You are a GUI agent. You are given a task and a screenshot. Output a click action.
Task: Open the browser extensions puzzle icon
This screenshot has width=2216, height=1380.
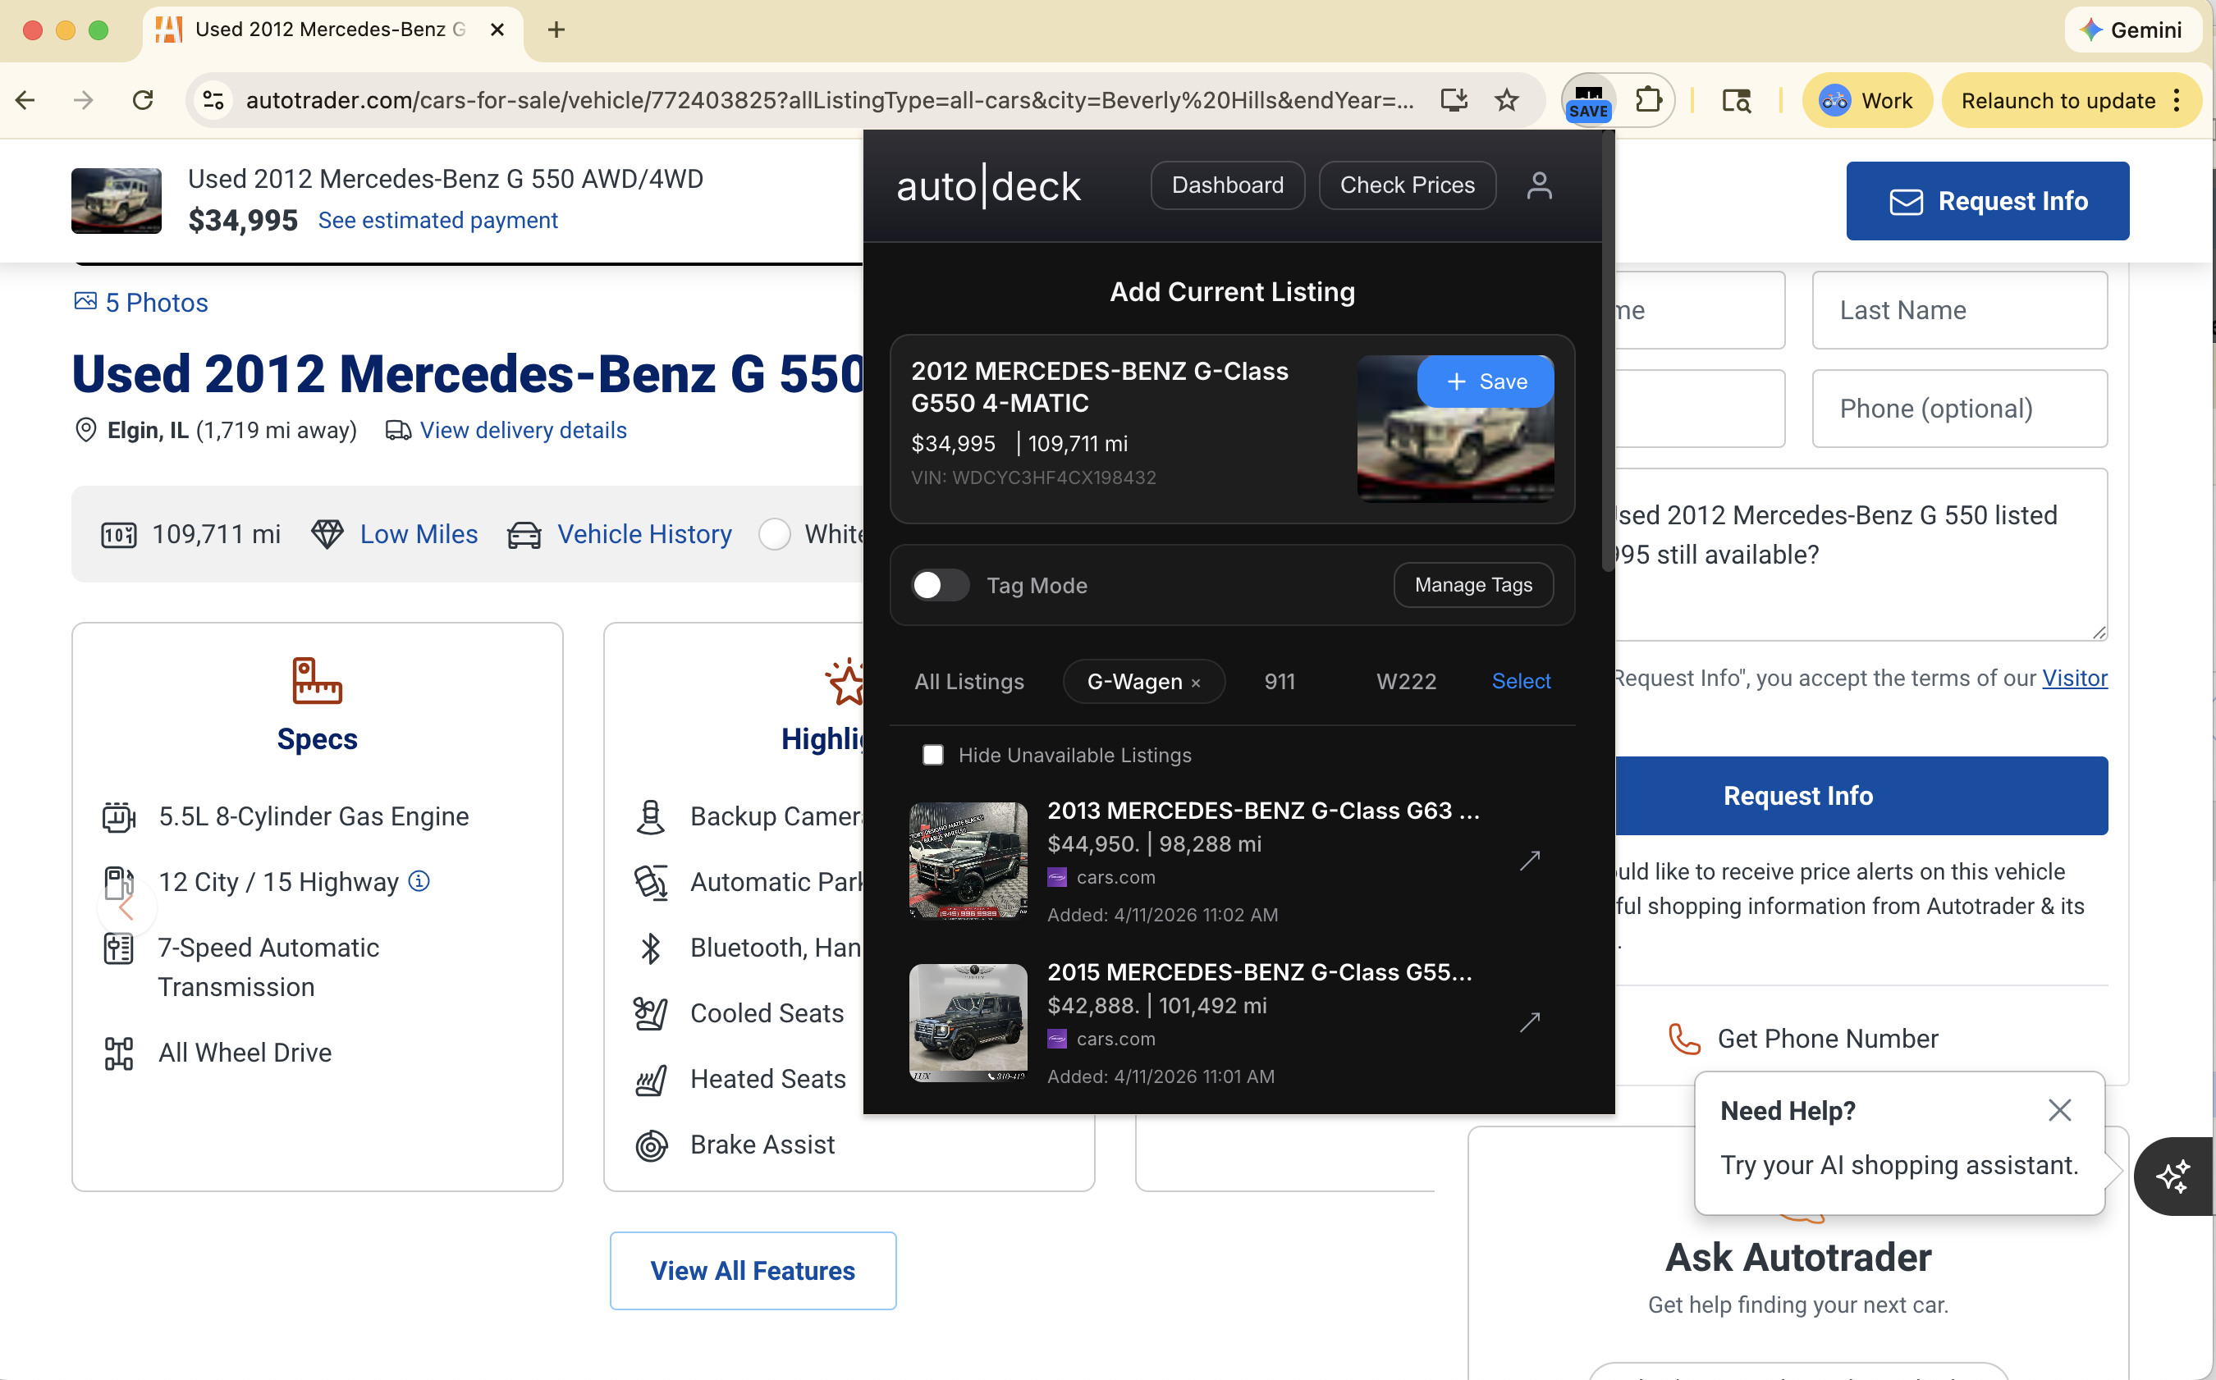click(x=1650, y=99)
